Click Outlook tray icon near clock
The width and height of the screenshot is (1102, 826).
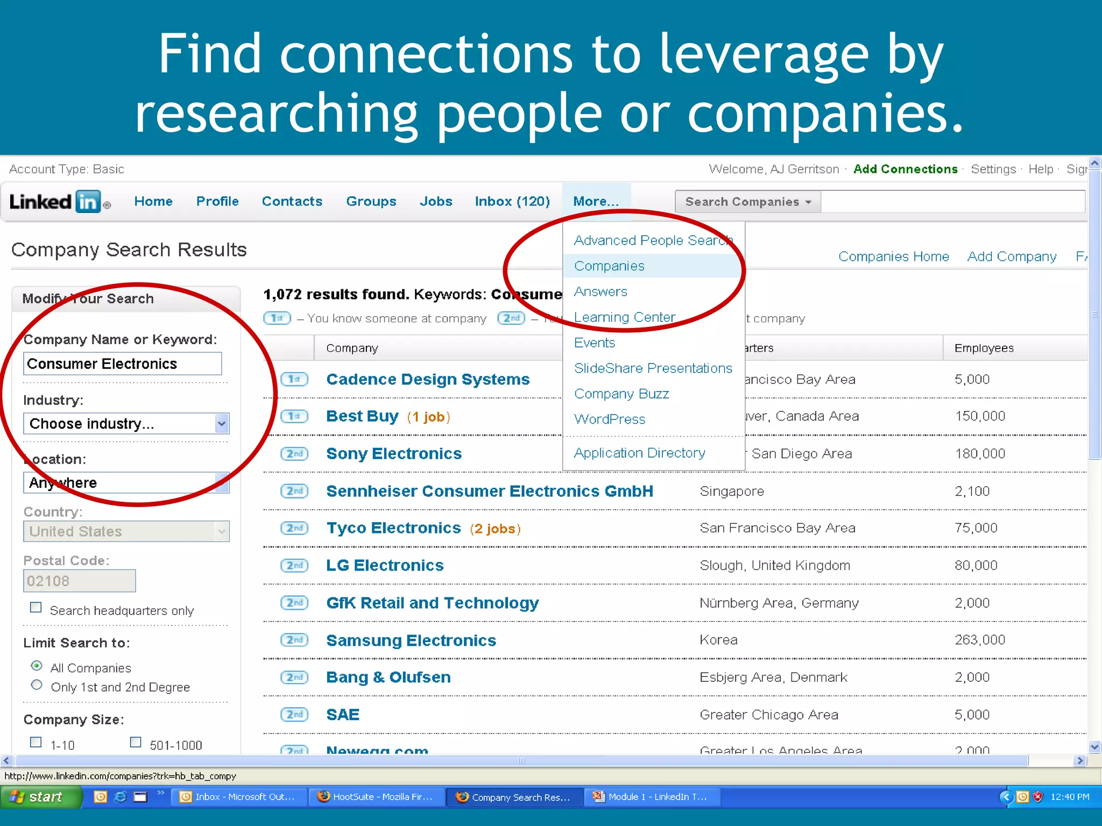point(1023,797)
